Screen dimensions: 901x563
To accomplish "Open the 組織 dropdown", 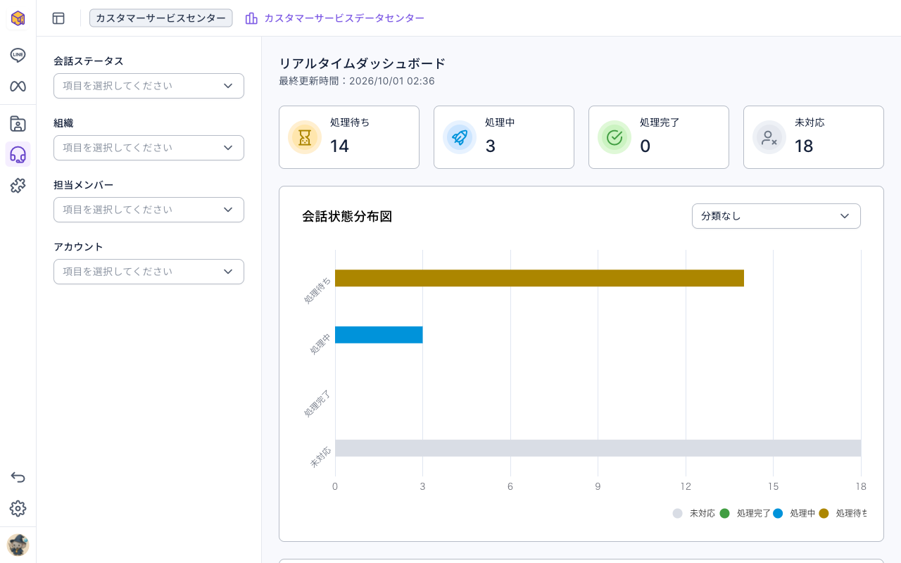I will click(149, 148).
